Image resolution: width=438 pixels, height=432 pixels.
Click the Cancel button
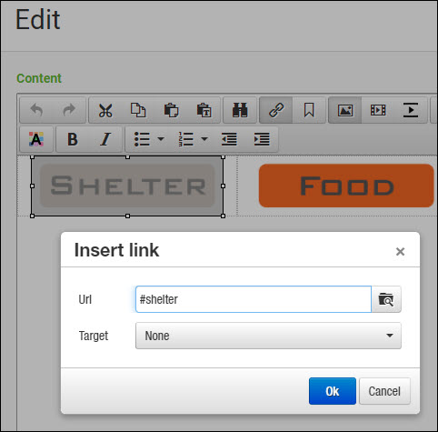coord(384,391)
